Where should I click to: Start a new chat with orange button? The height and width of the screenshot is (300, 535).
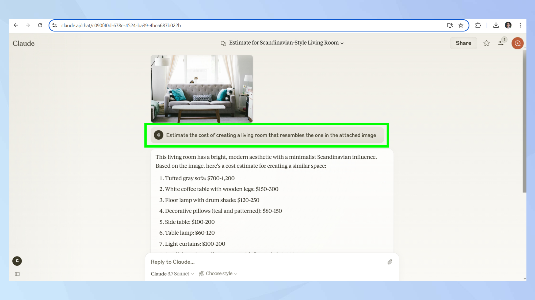(x=517, y=43)
